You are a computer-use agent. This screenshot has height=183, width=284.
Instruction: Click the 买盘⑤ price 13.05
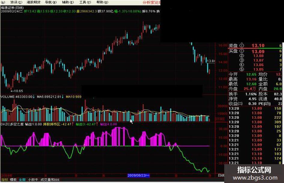pos(258,69)
